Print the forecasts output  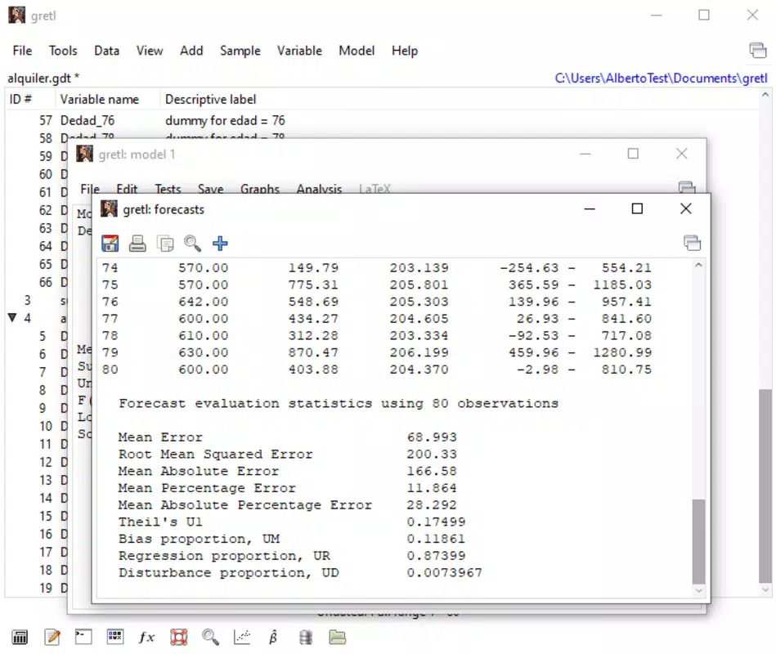137,244
